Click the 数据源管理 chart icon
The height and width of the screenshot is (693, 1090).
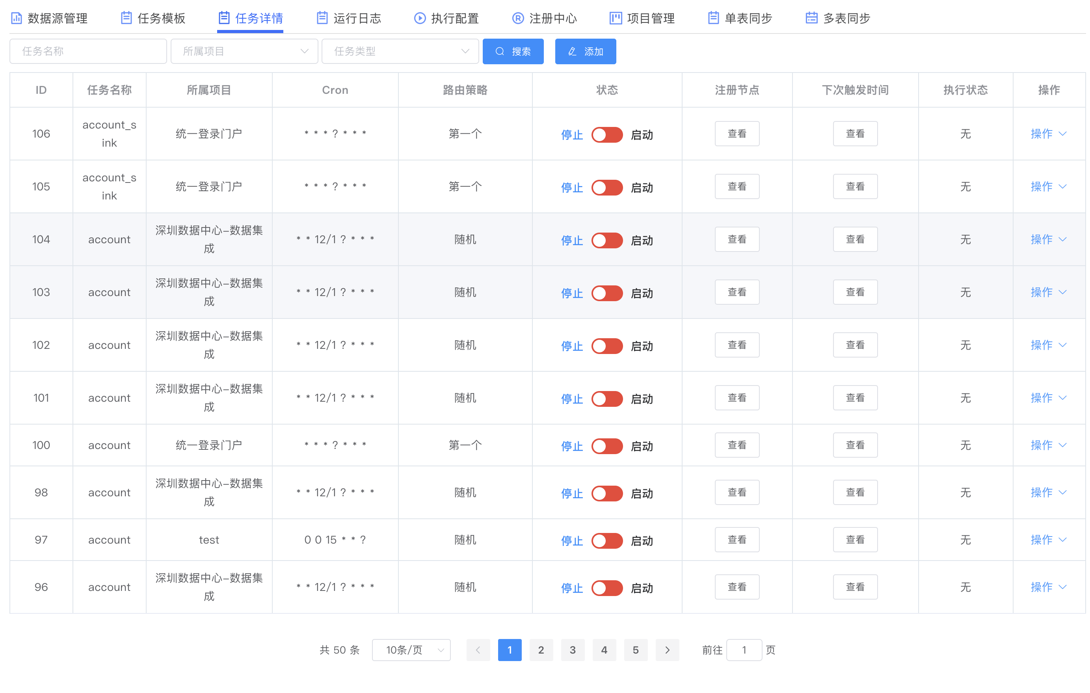pyautogui.click(x=16, y=18)
